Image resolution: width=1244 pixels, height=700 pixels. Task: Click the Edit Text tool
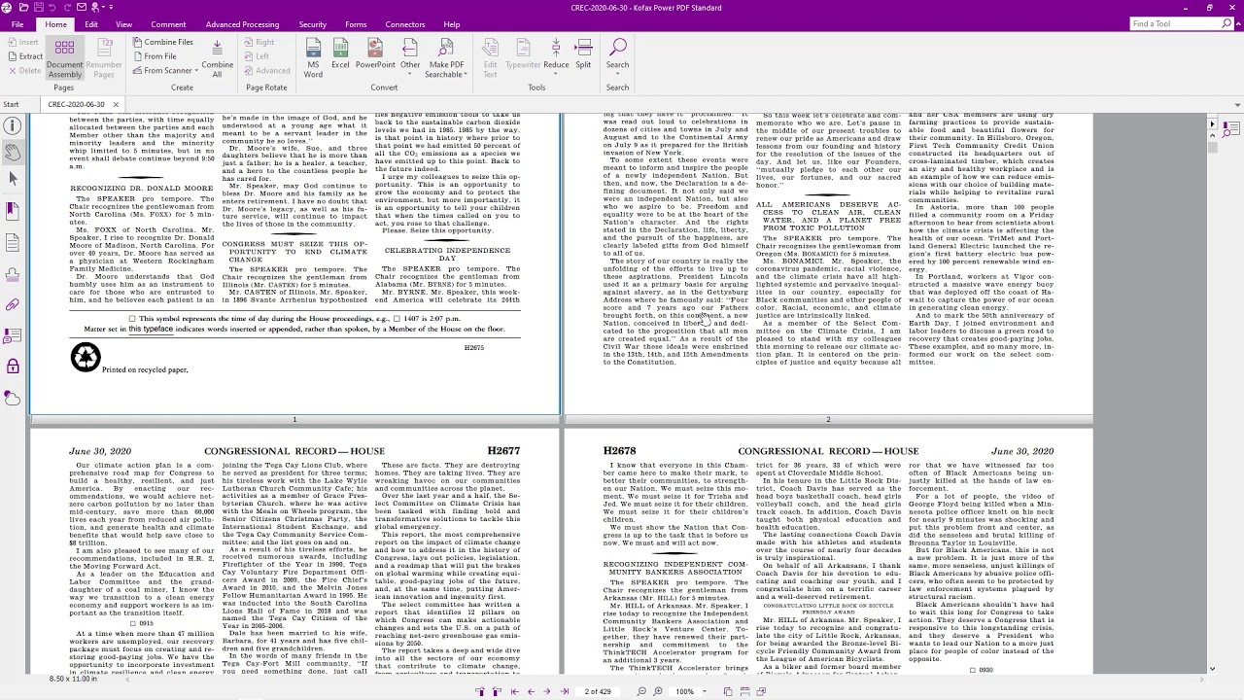pyautogui.click(x=491, y=58)
